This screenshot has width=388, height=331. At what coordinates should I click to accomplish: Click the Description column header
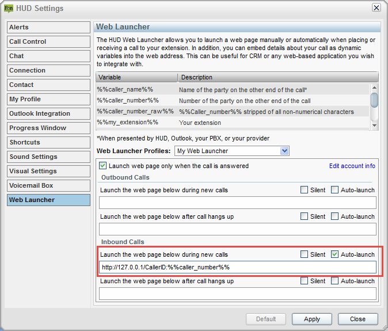click(x=278, y=77)
